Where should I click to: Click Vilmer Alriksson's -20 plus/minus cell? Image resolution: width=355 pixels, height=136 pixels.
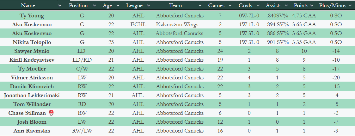[x=336, y=77]
